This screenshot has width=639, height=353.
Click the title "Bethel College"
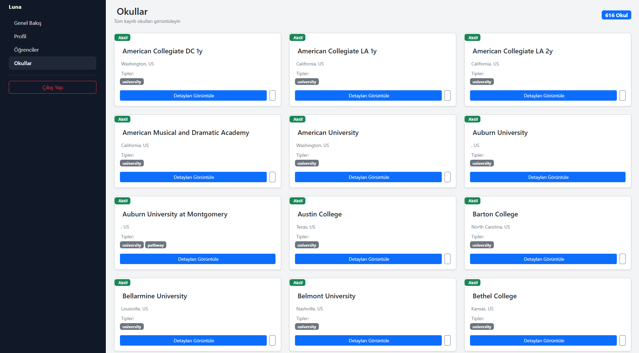click(x=495, y=296)
